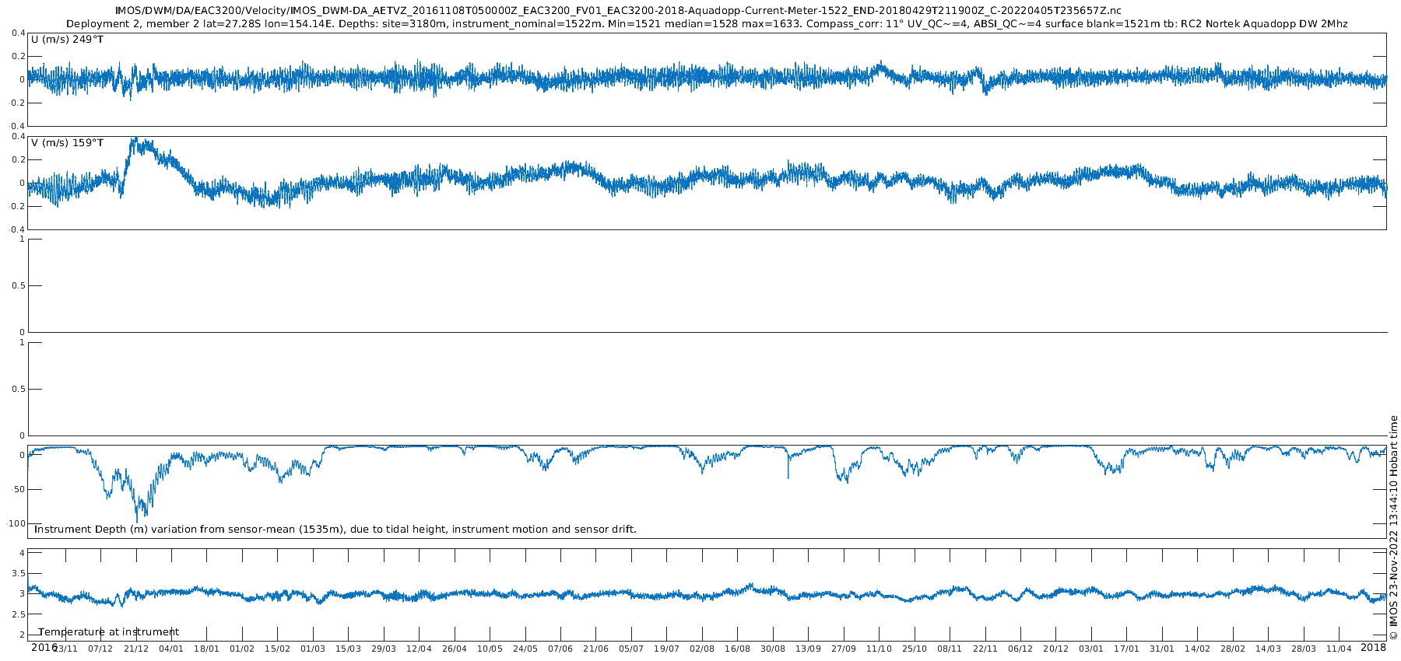Click the '2016' year label on time axis

coord(44,647)
